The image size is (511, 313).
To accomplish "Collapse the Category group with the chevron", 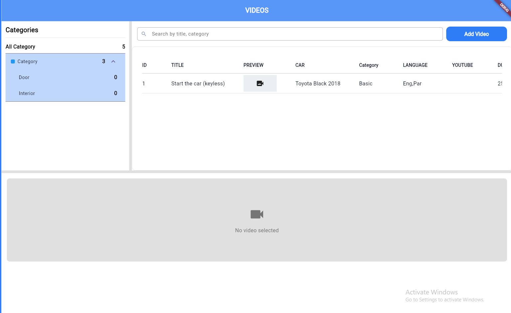I will coord(113,61).
